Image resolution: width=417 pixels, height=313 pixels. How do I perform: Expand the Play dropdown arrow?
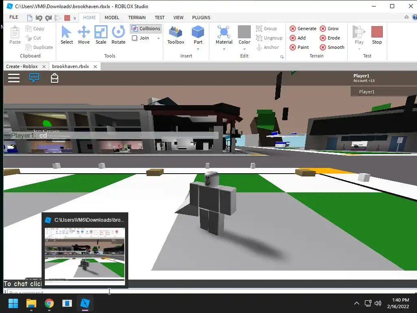pos(359,49)
